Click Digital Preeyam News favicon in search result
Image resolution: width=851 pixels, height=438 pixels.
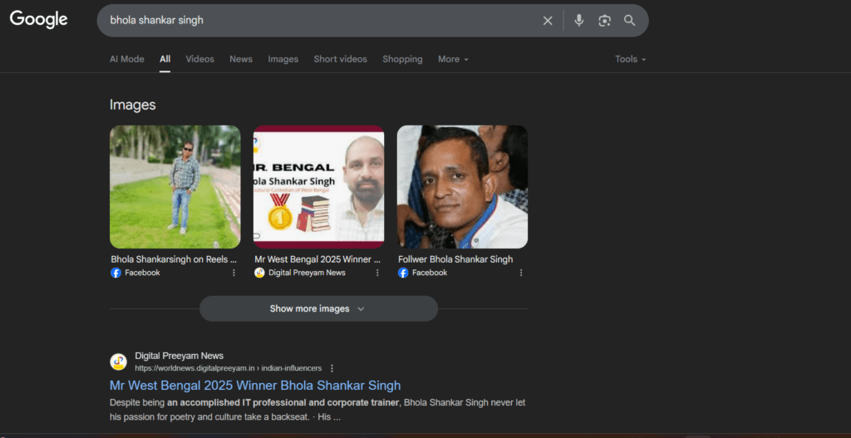[x=118, y=362]
